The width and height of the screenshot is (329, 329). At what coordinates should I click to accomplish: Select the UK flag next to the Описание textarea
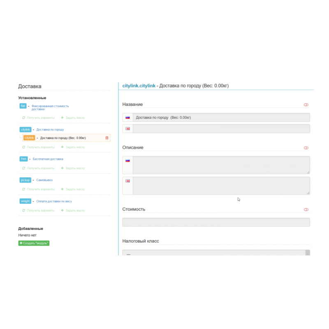click(x=127, y=180)
